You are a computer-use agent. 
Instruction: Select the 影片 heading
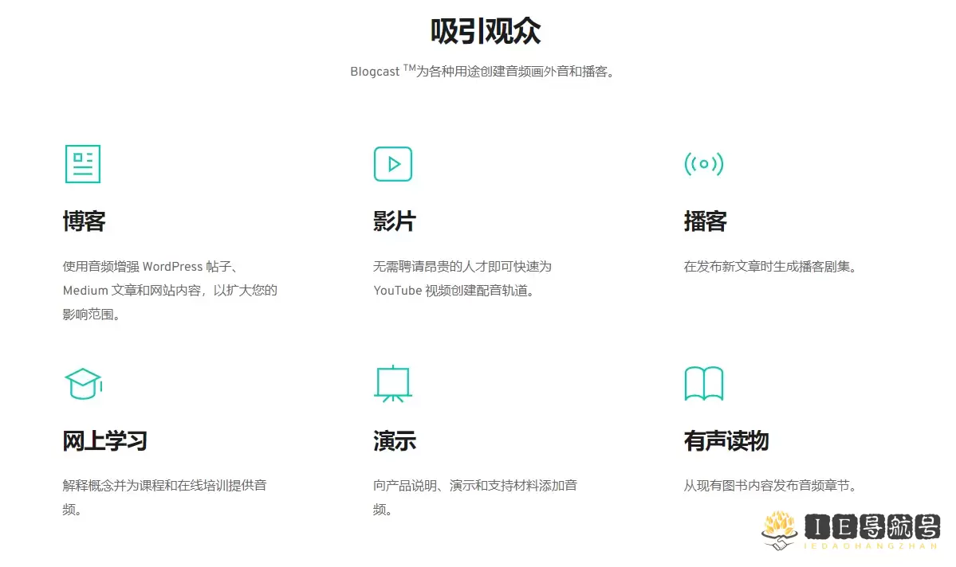[395, 221]
